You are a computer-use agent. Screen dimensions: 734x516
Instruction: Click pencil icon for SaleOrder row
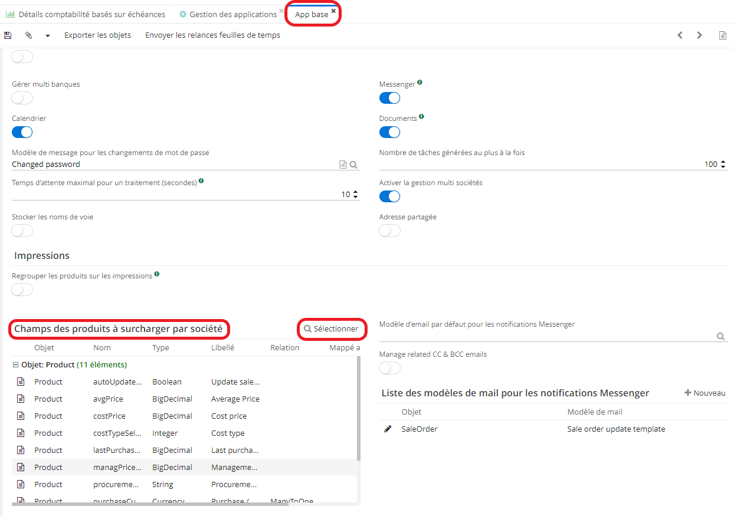pyautogui.click(x=388, y=429)
